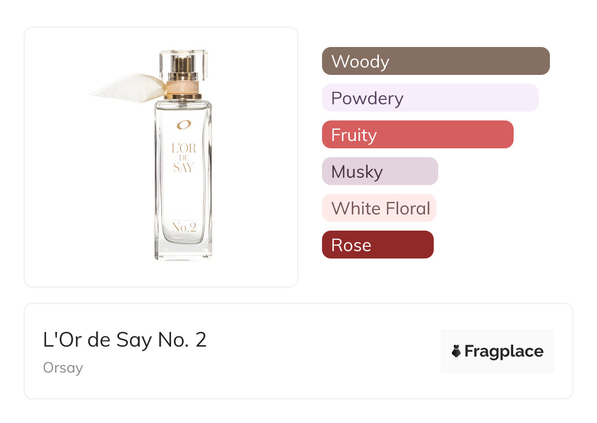Image resolution: width=597 pixels, height=423 pixels.
Task: Click the gold L'OR DE SAY bottle lettering
Action: click(x=183, y=158)
